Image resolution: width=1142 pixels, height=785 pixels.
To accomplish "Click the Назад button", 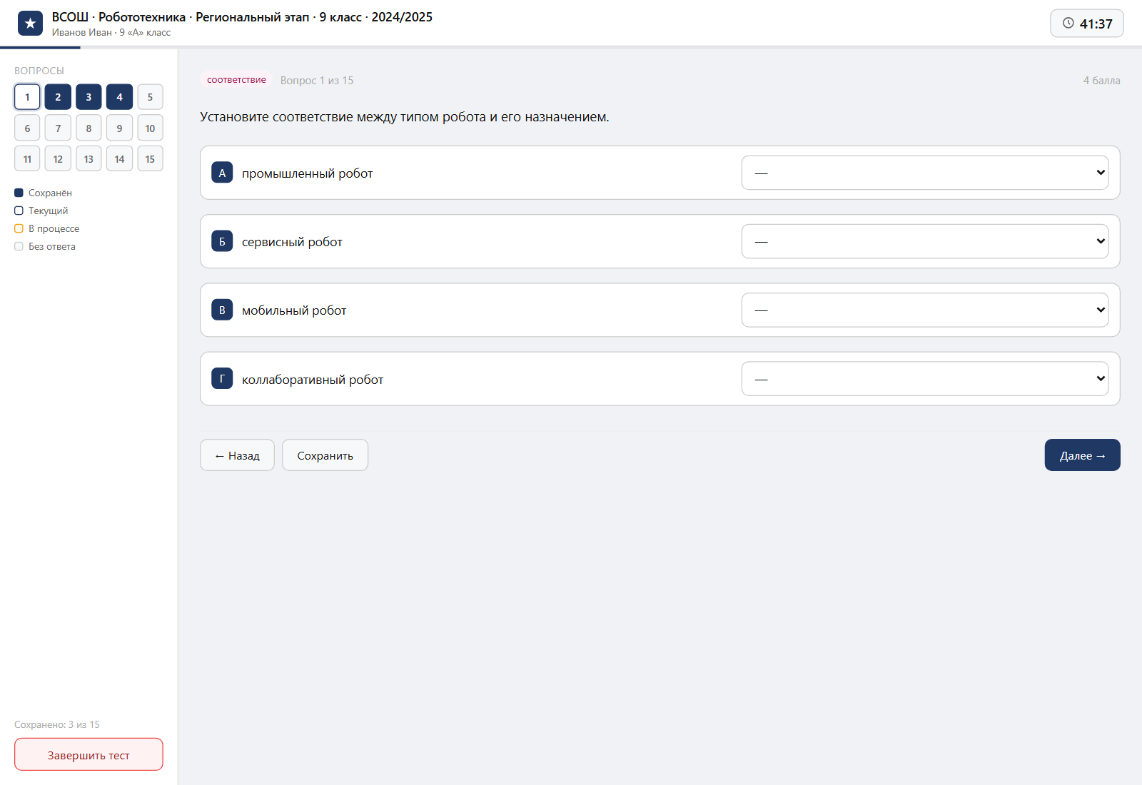I will (237, 455).
